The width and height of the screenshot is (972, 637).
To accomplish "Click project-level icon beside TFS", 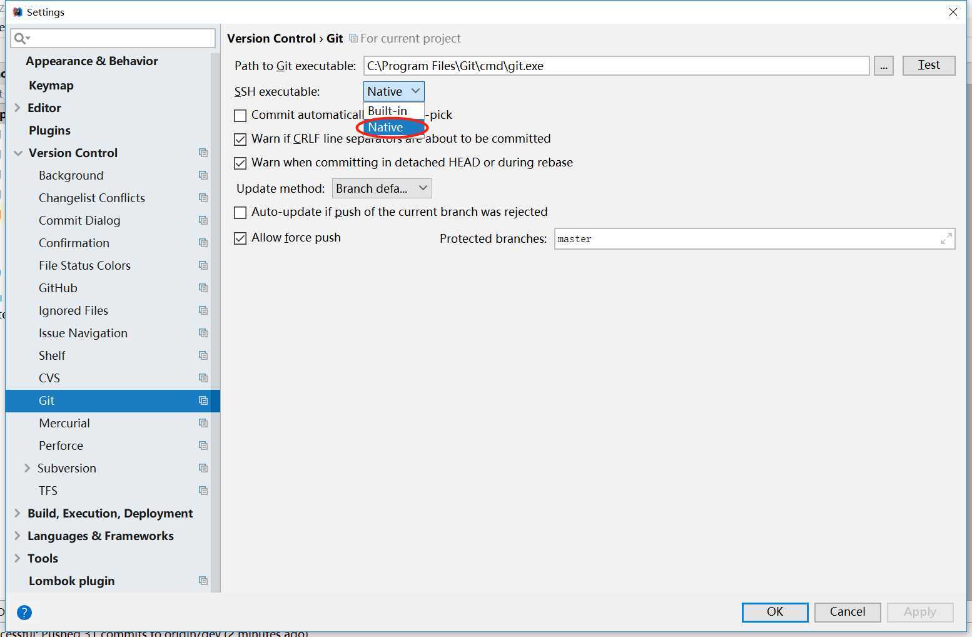I will click(203, 491).
